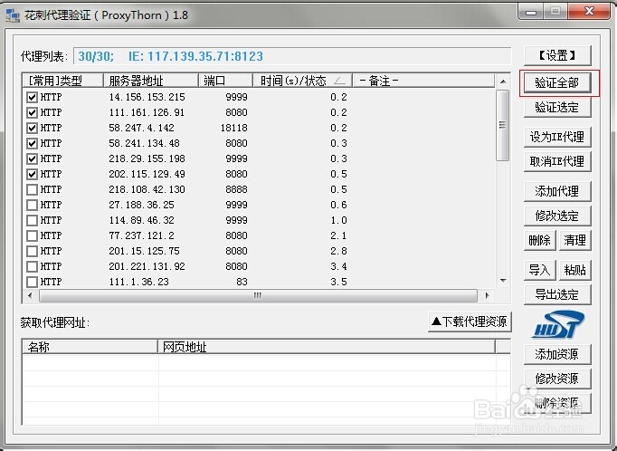Click the vertical scrollbar thumb of proxy list
Screen dimensions: 617x451
pos(502,125)
